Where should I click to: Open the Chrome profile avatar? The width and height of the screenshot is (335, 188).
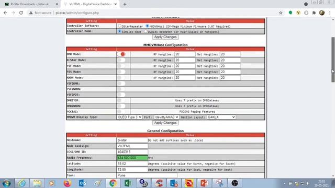[322, 13]
